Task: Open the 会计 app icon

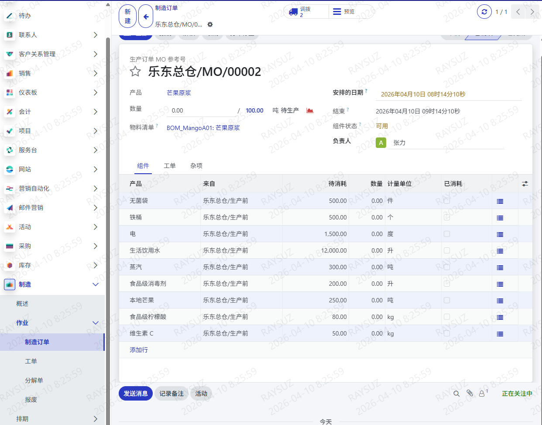Action: [10, 112]
